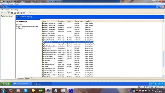Image resolution: width=165 pixels, height=93 pixels.
Task: Switch to Administrative Tools taskbar button
Action: [x=22, y=84]
